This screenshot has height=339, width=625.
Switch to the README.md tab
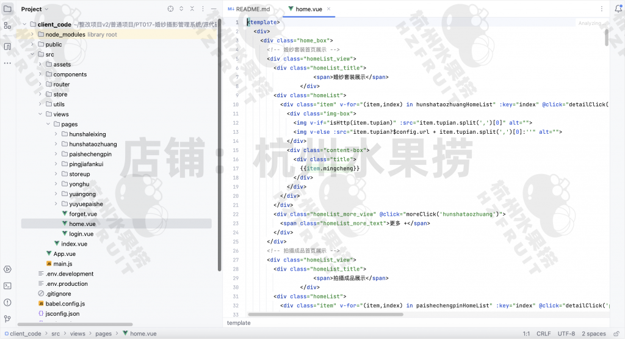coord(252,9)
